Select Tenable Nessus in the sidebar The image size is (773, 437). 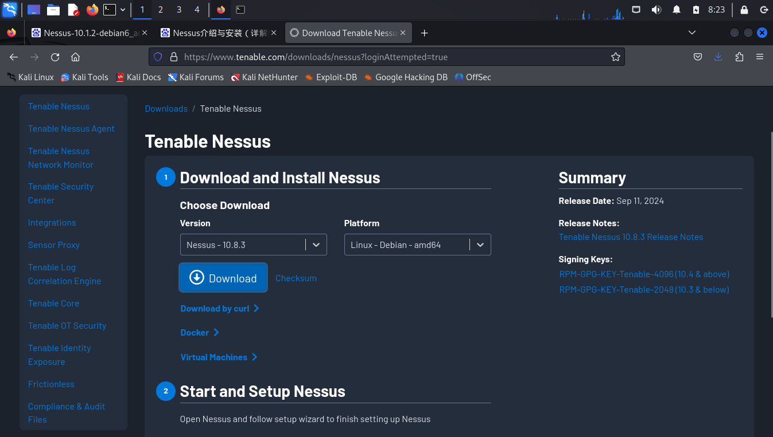click(59, 107)
